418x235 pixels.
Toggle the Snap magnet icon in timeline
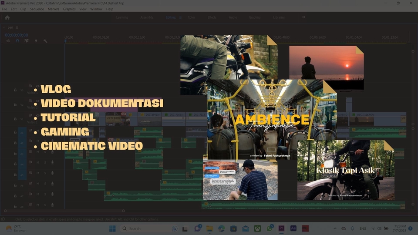coord(17,41)
